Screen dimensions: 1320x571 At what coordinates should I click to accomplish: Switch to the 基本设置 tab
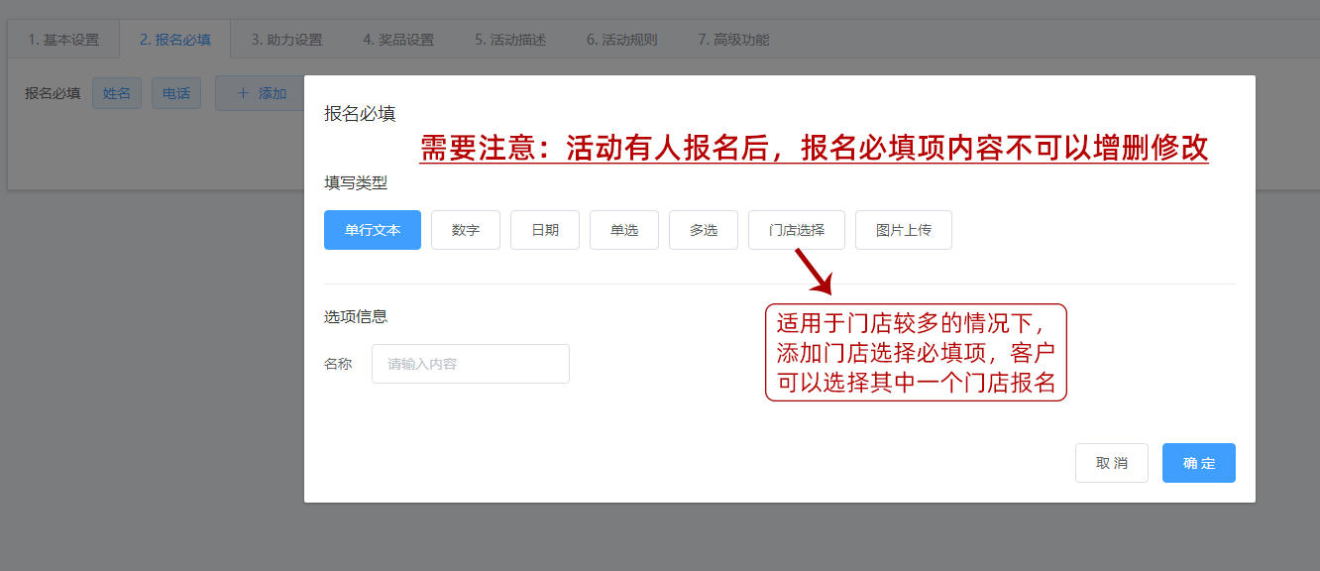63,40
